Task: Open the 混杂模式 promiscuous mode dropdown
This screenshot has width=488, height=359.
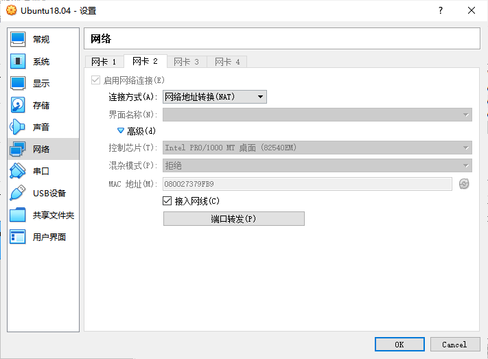Action: (317, 165)
